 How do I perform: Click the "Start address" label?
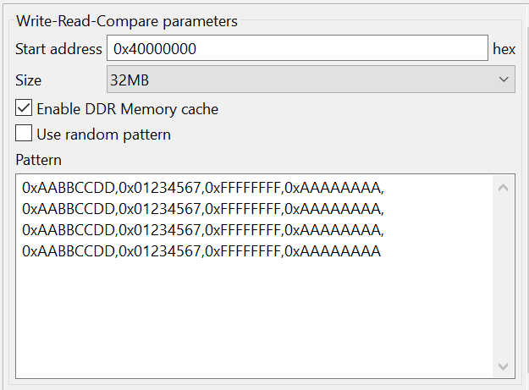[58, 49]
